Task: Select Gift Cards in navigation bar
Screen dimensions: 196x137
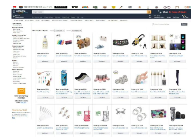Action: [x=57, y=17]
